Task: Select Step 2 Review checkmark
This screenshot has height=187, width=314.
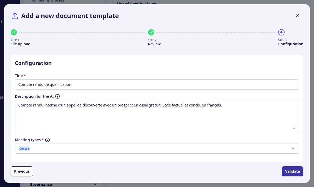Action: (x=151, y=32)
